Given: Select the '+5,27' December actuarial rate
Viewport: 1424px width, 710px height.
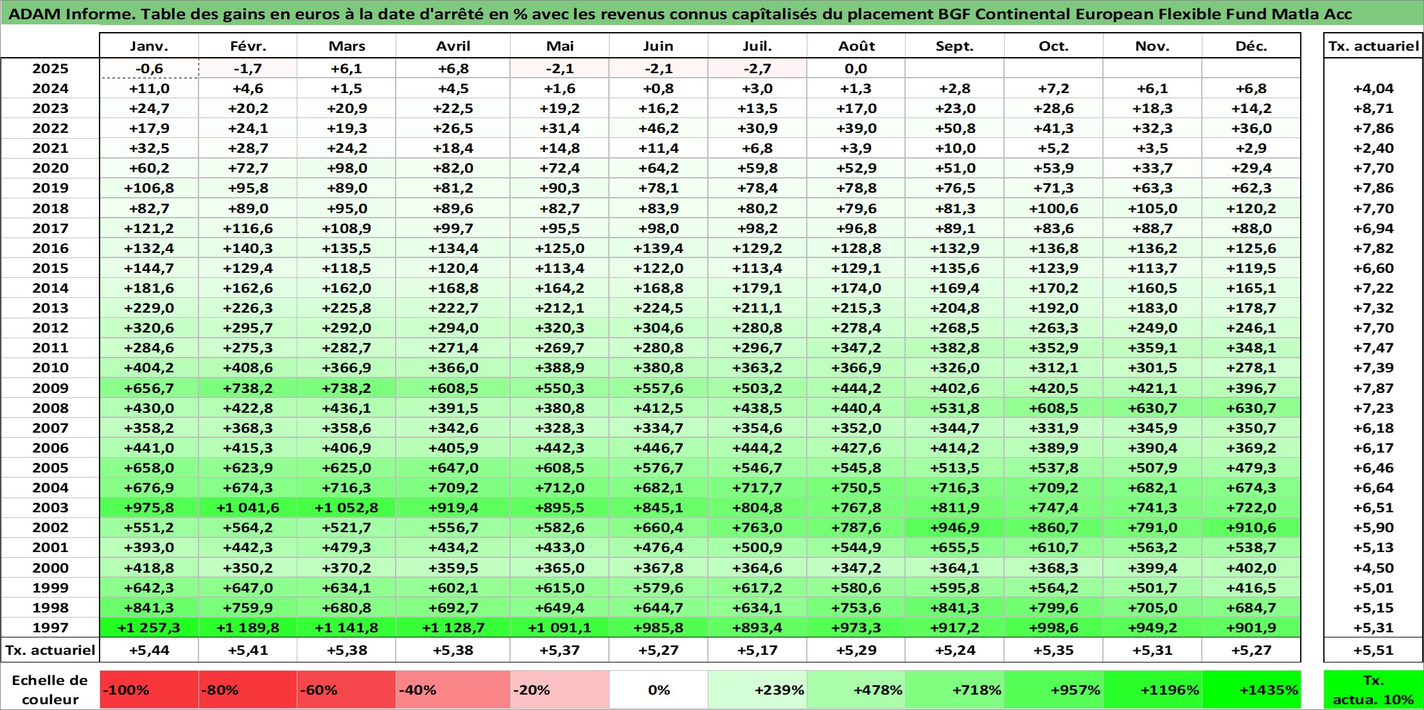Looking at the screenshot, I should (x=1251, y=650).
